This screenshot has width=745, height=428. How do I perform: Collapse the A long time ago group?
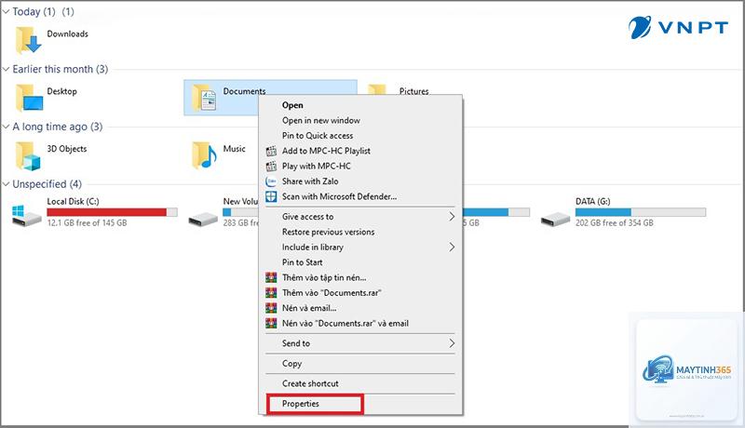(6, 127)
